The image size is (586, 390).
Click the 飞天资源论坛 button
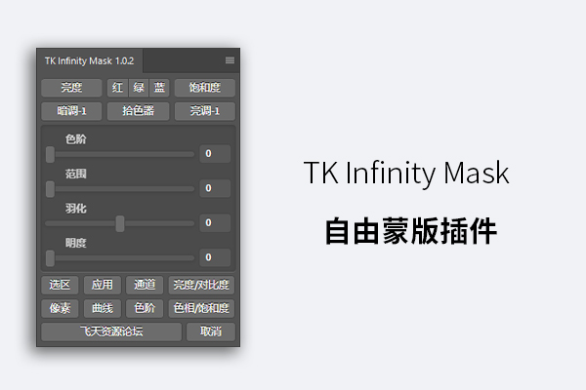111,331
